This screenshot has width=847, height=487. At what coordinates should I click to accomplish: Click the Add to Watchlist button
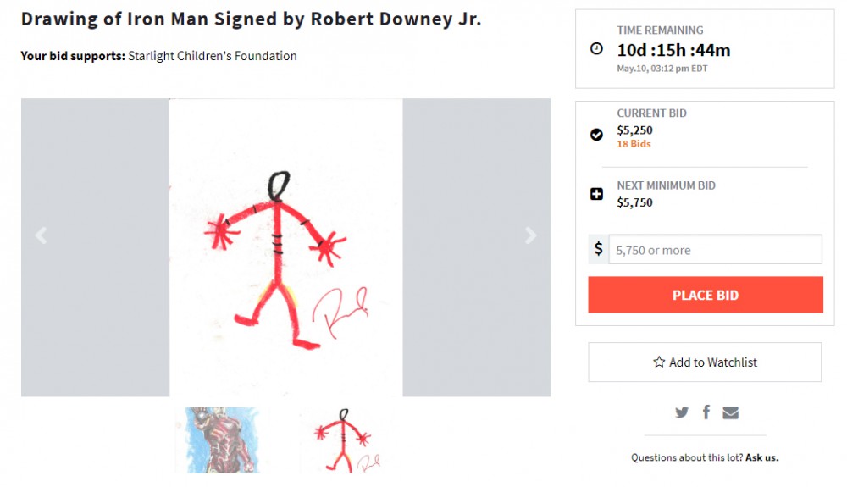705,362
